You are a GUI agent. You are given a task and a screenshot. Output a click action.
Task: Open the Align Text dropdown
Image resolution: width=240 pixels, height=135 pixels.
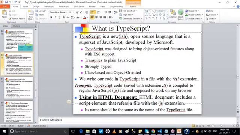[x=126, y=15]
